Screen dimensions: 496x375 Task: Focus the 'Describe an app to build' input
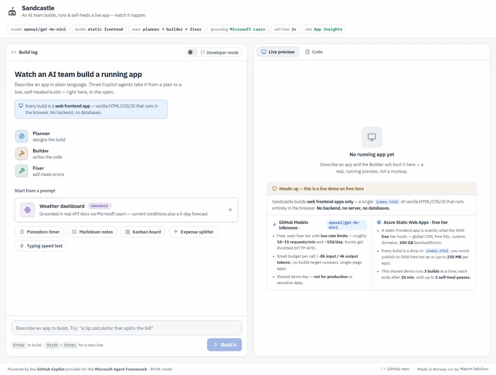tap(126, 328)
